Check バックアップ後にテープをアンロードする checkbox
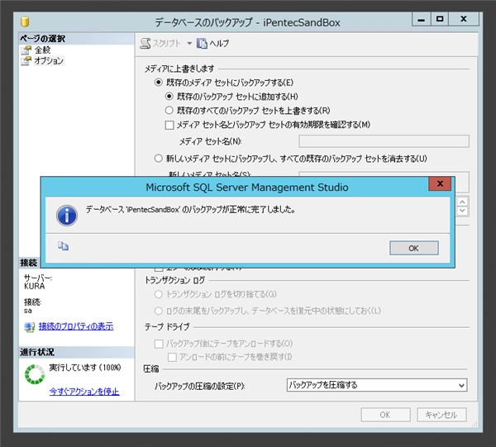The height and width of the screenshot is (447, 496). pyautogui.click(x=159, y=344)
